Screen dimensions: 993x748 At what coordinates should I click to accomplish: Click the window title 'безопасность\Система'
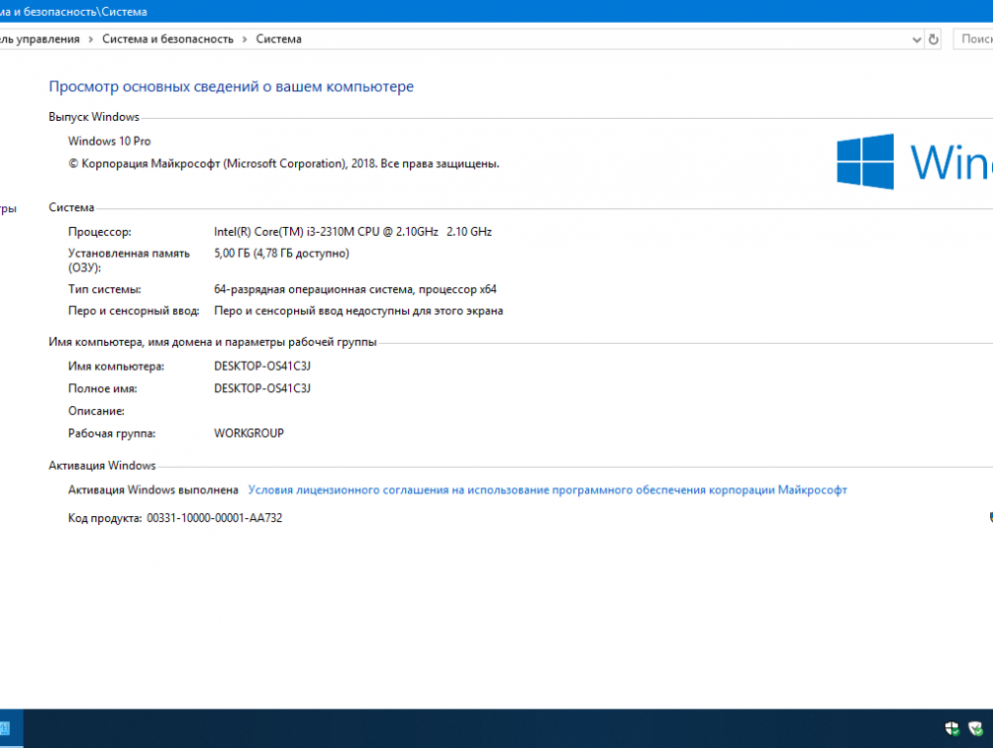coord(86,12)
